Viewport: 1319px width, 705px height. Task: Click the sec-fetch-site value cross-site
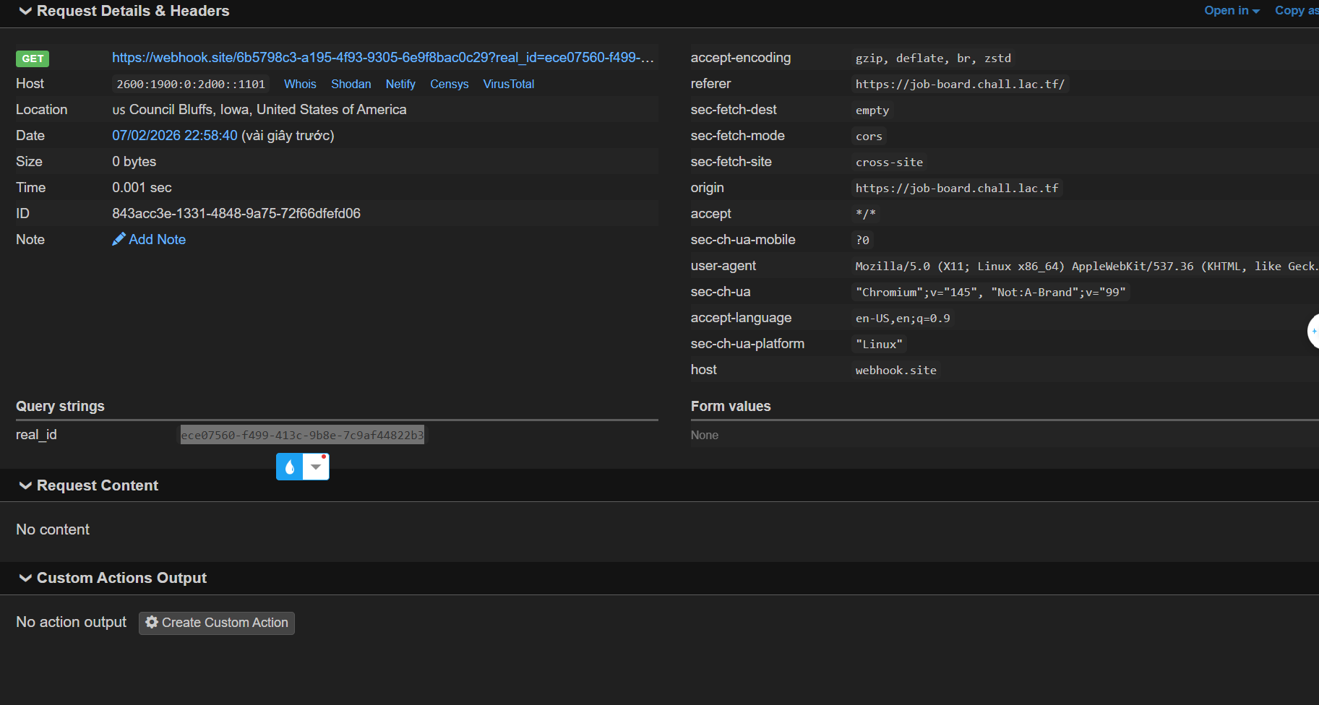[x=889, y=162]
